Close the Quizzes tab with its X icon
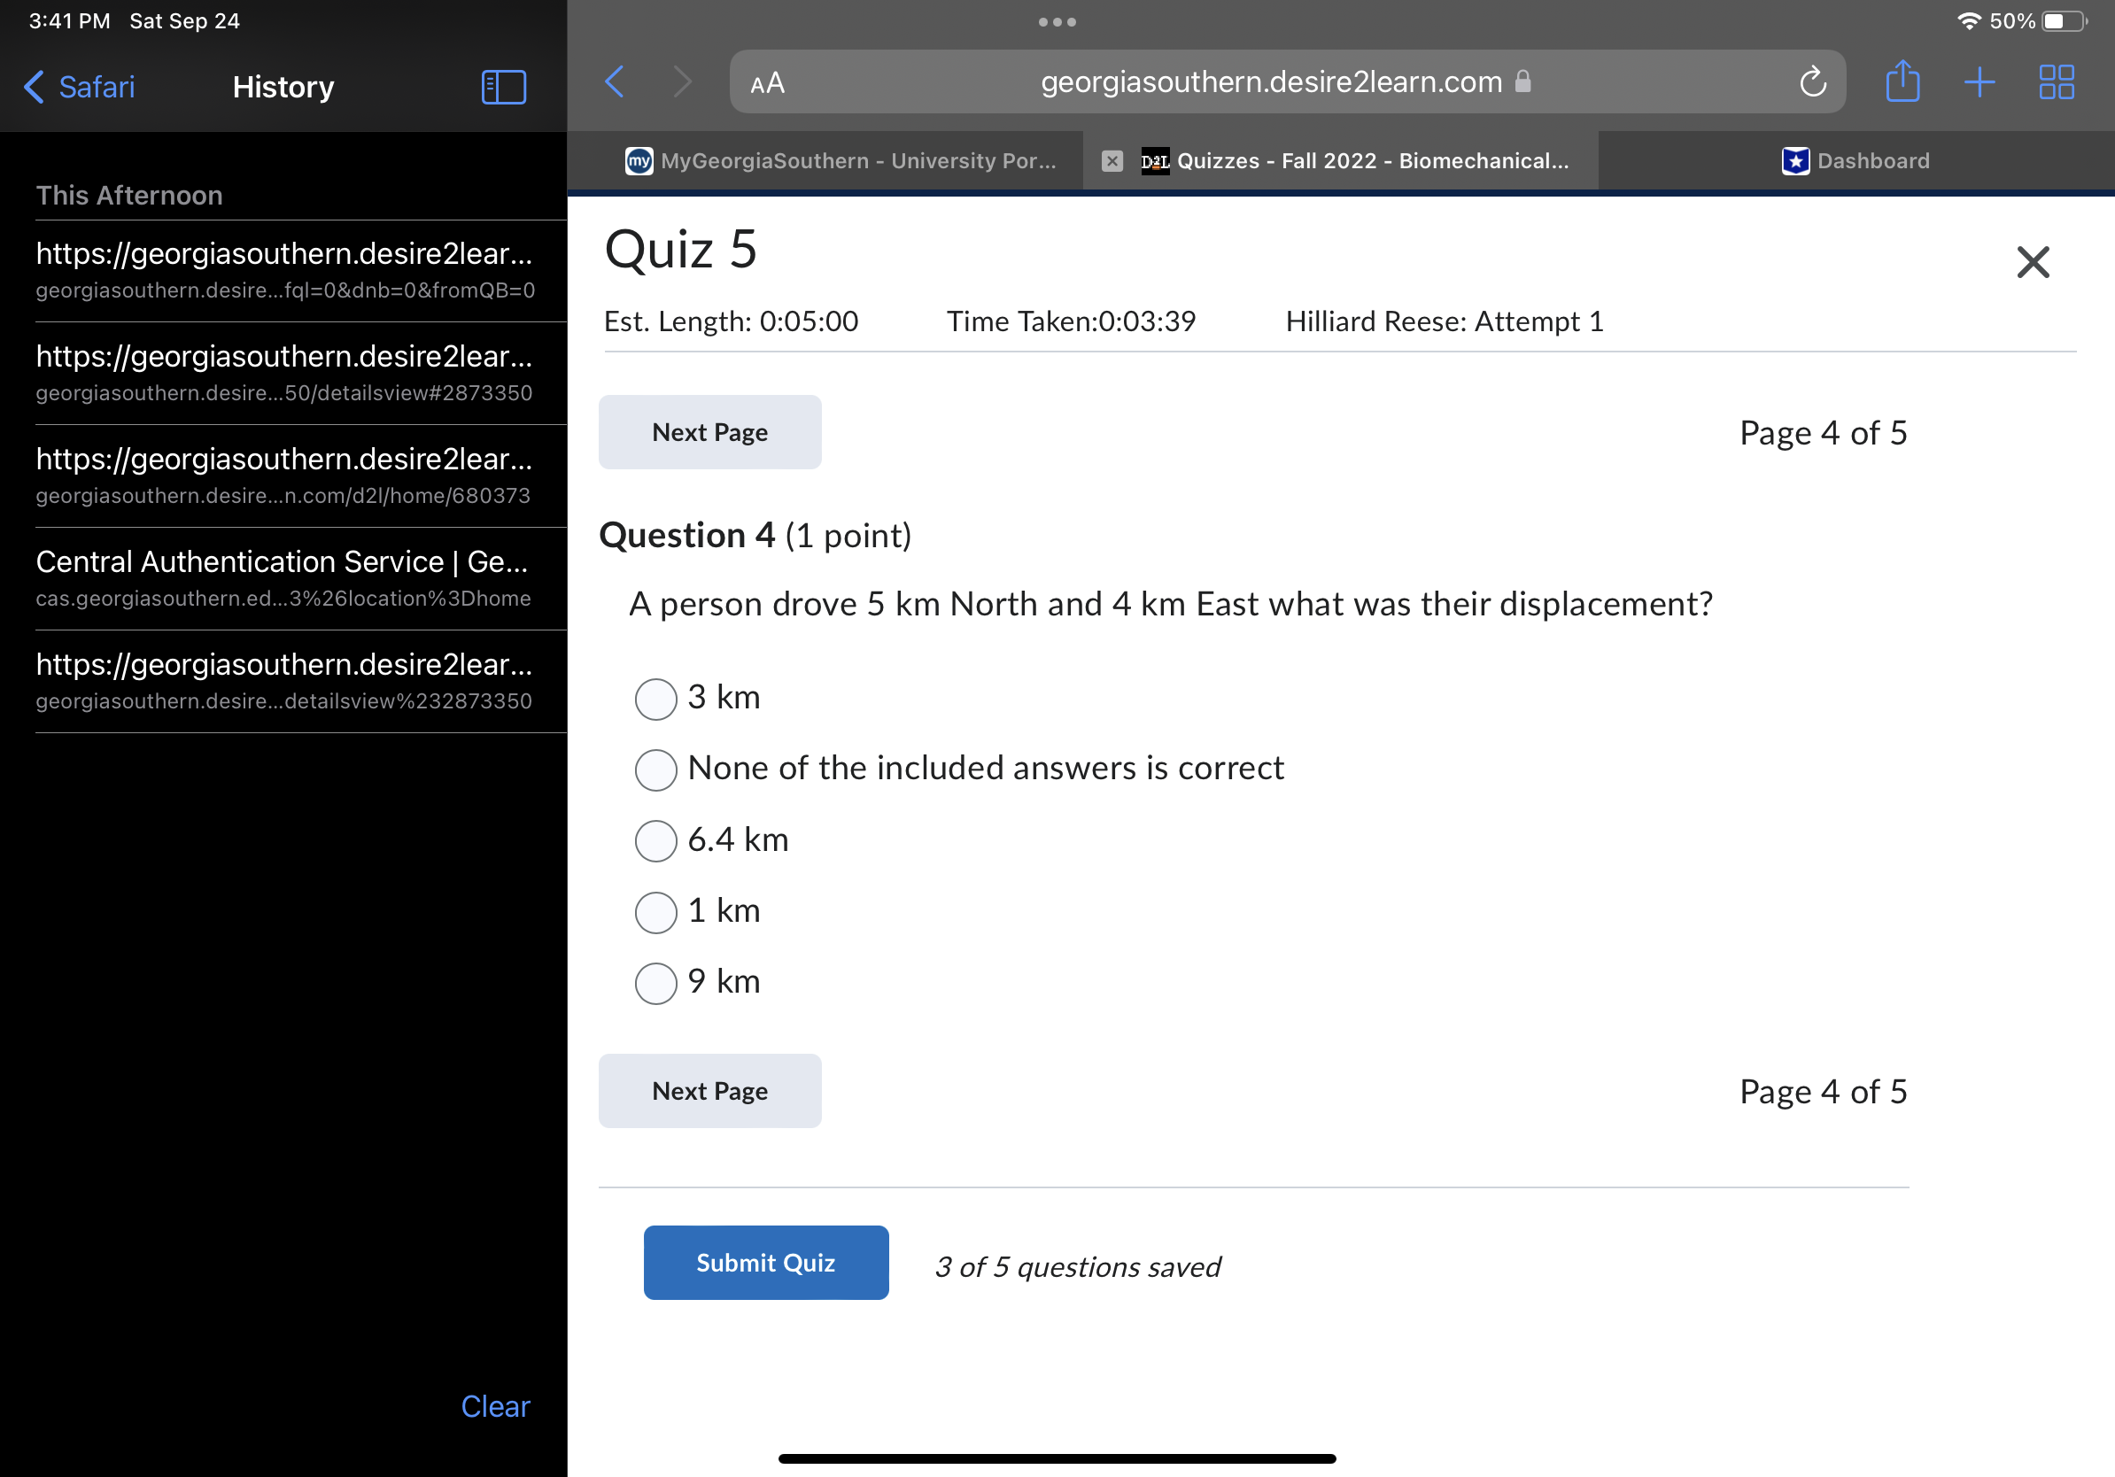Viewport: 2115px width, 1477px height. pos(1112,161)
